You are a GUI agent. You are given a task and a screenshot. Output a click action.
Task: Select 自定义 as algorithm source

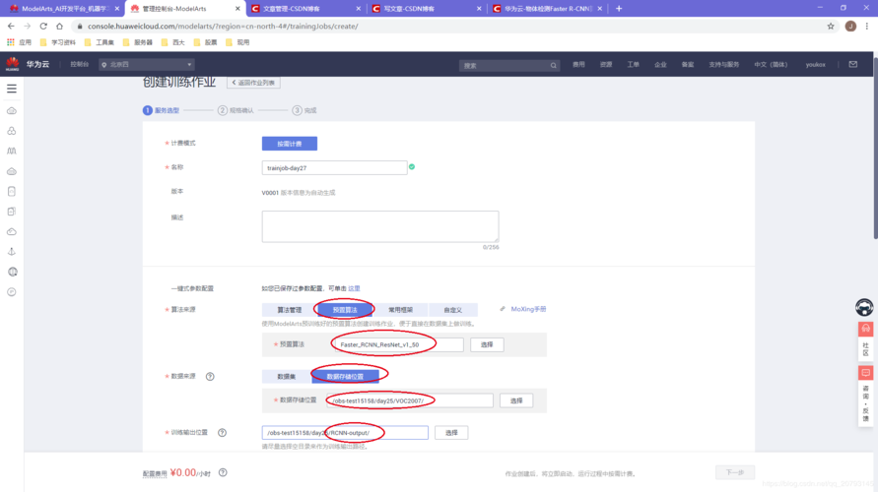[x=453, y=310]
